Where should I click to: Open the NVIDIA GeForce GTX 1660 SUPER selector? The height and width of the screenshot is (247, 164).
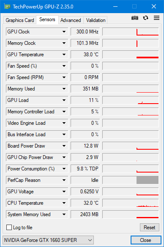pyautogui.click(x=48, y=240)
